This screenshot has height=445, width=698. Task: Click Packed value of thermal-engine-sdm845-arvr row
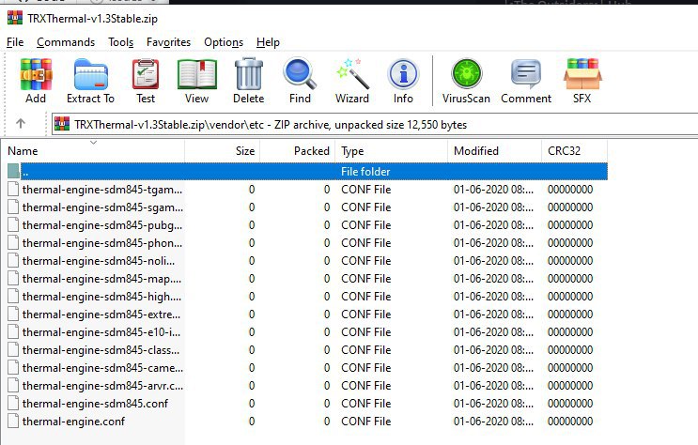click(327, 385)
